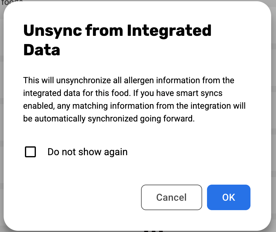The height and width of the screenshot is (232, 276).
Task: Click the empty square box beside 'Do not show again'
Action: 30,152
